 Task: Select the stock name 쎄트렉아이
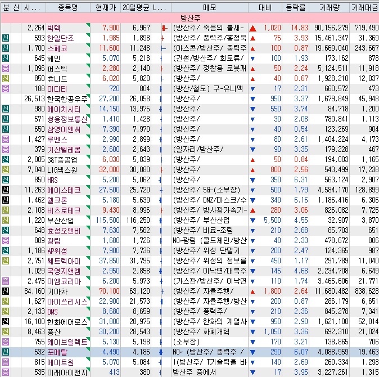[x=64, y=261]
